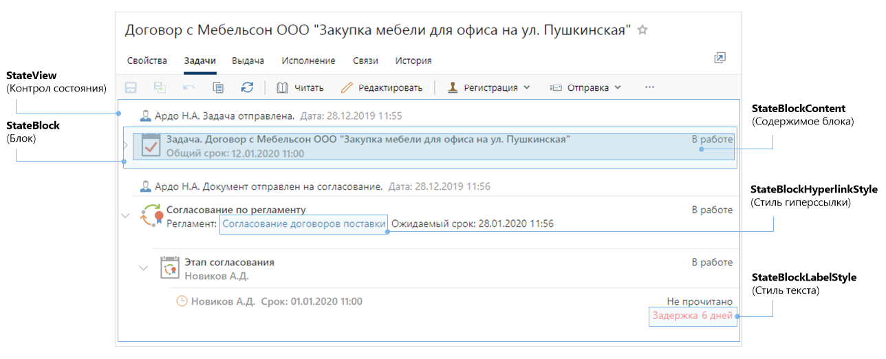Image resolution: width=886 pixels, height=359 pixels.
Task: Switch to the История tab
Action: [x=413, y=61]
